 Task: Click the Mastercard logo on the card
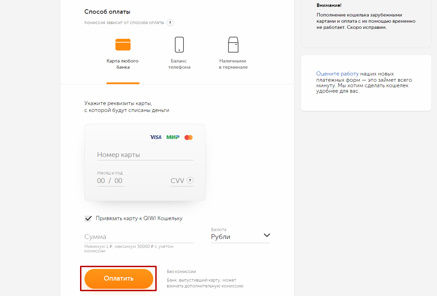(x=189, y=137)
